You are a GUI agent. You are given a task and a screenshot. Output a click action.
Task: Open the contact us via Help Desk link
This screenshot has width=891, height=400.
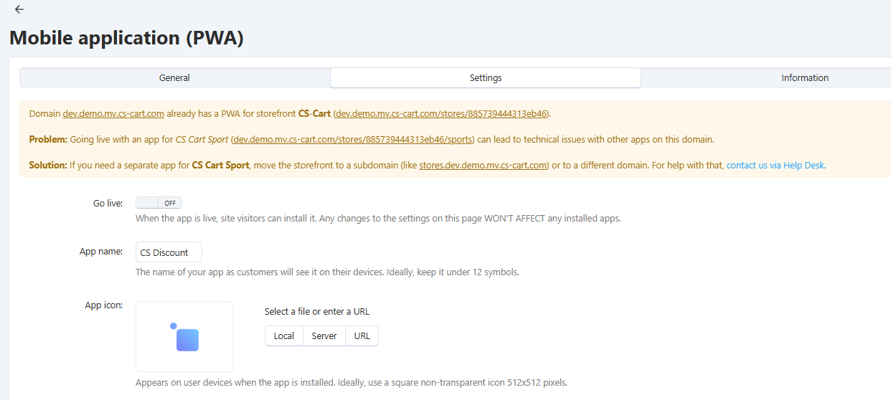click(x=775, y=165)
